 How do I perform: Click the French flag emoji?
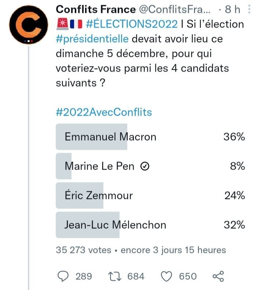76,24
